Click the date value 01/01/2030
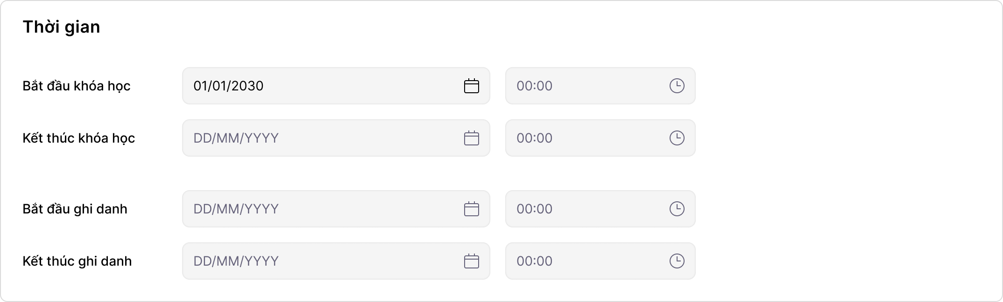 tap(229, 86)
